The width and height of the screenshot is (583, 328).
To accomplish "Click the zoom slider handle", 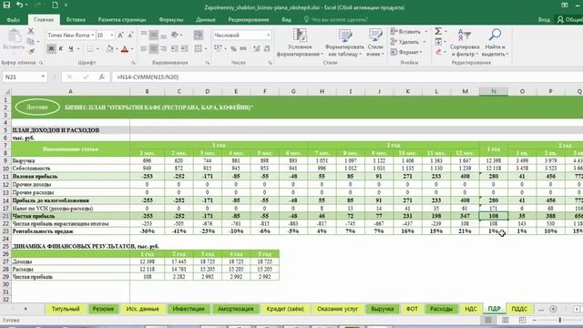I will point(560,320).
